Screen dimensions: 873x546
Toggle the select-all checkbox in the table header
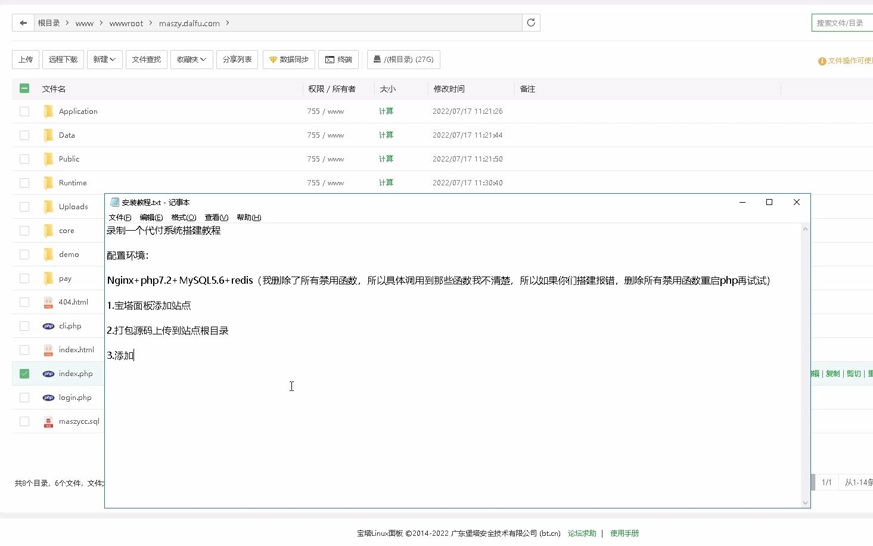(x=24, y=88)
